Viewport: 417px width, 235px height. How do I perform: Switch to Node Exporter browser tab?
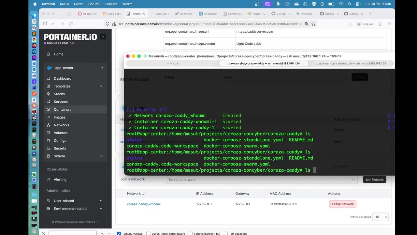coord(111,14)
